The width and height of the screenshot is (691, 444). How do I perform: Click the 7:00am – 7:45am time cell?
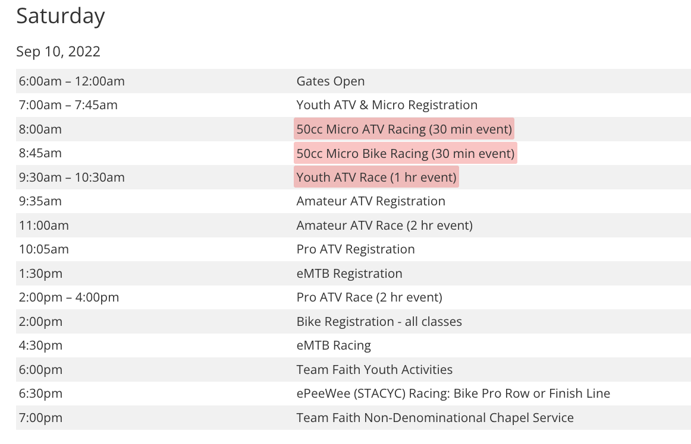coord(68,105)
